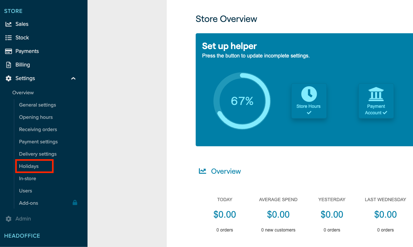Open the Sales section from the sidebar
Viewport: 413px width, 247px height.
tap(8, 24)
